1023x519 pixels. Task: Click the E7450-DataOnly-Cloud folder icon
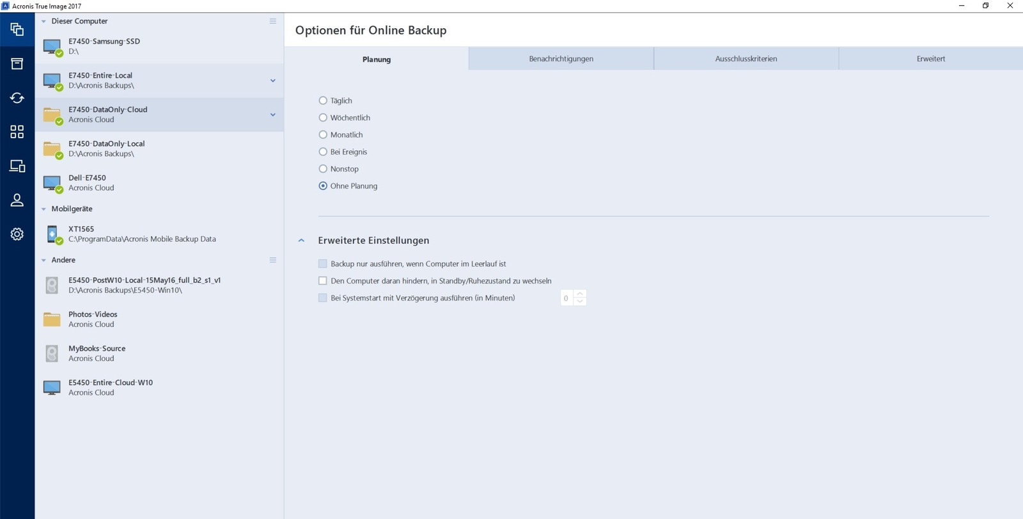point(52,115)
